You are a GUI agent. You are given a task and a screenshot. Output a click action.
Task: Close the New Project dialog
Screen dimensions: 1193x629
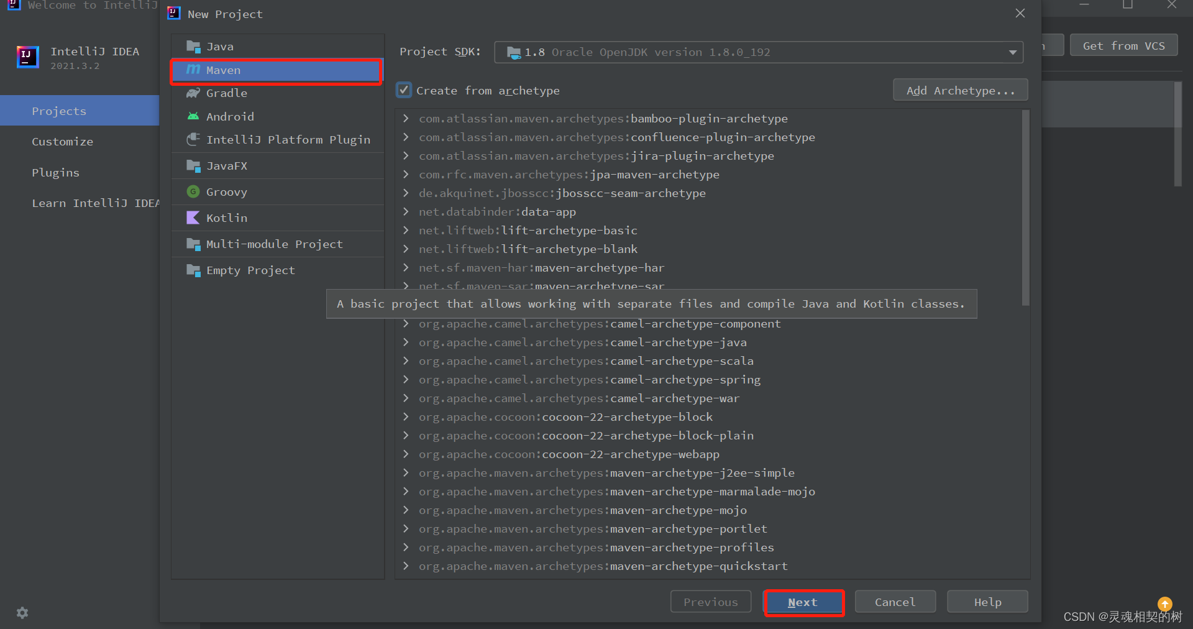1020,13
